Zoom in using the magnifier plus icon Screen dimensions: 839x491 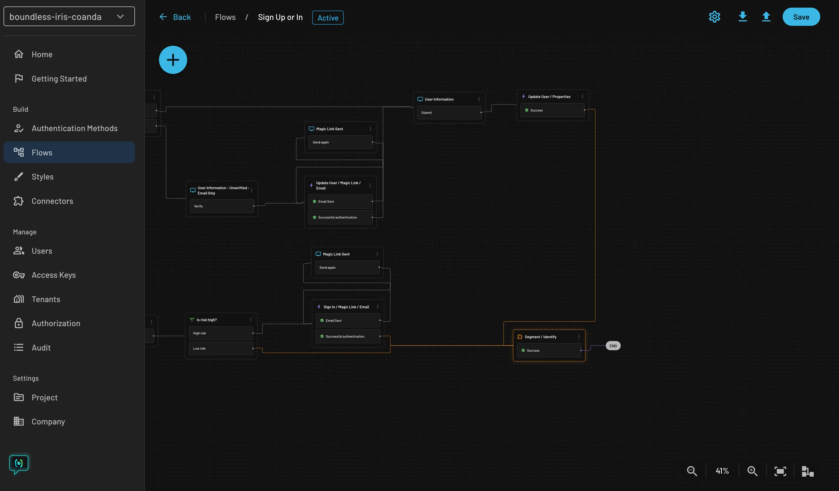752,471
